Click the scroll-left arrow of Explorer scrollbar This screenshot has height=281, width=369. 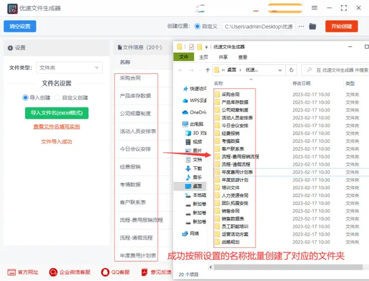tap(211, 267)
